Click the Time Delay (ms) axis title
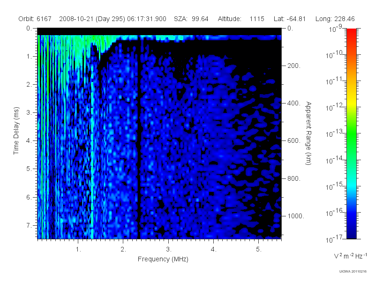The image size is (375, 281). tap(16, 131)
